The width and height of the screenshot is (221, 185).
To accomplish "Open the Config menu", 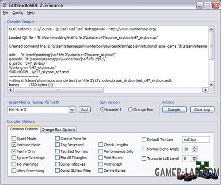I will 18,13.
